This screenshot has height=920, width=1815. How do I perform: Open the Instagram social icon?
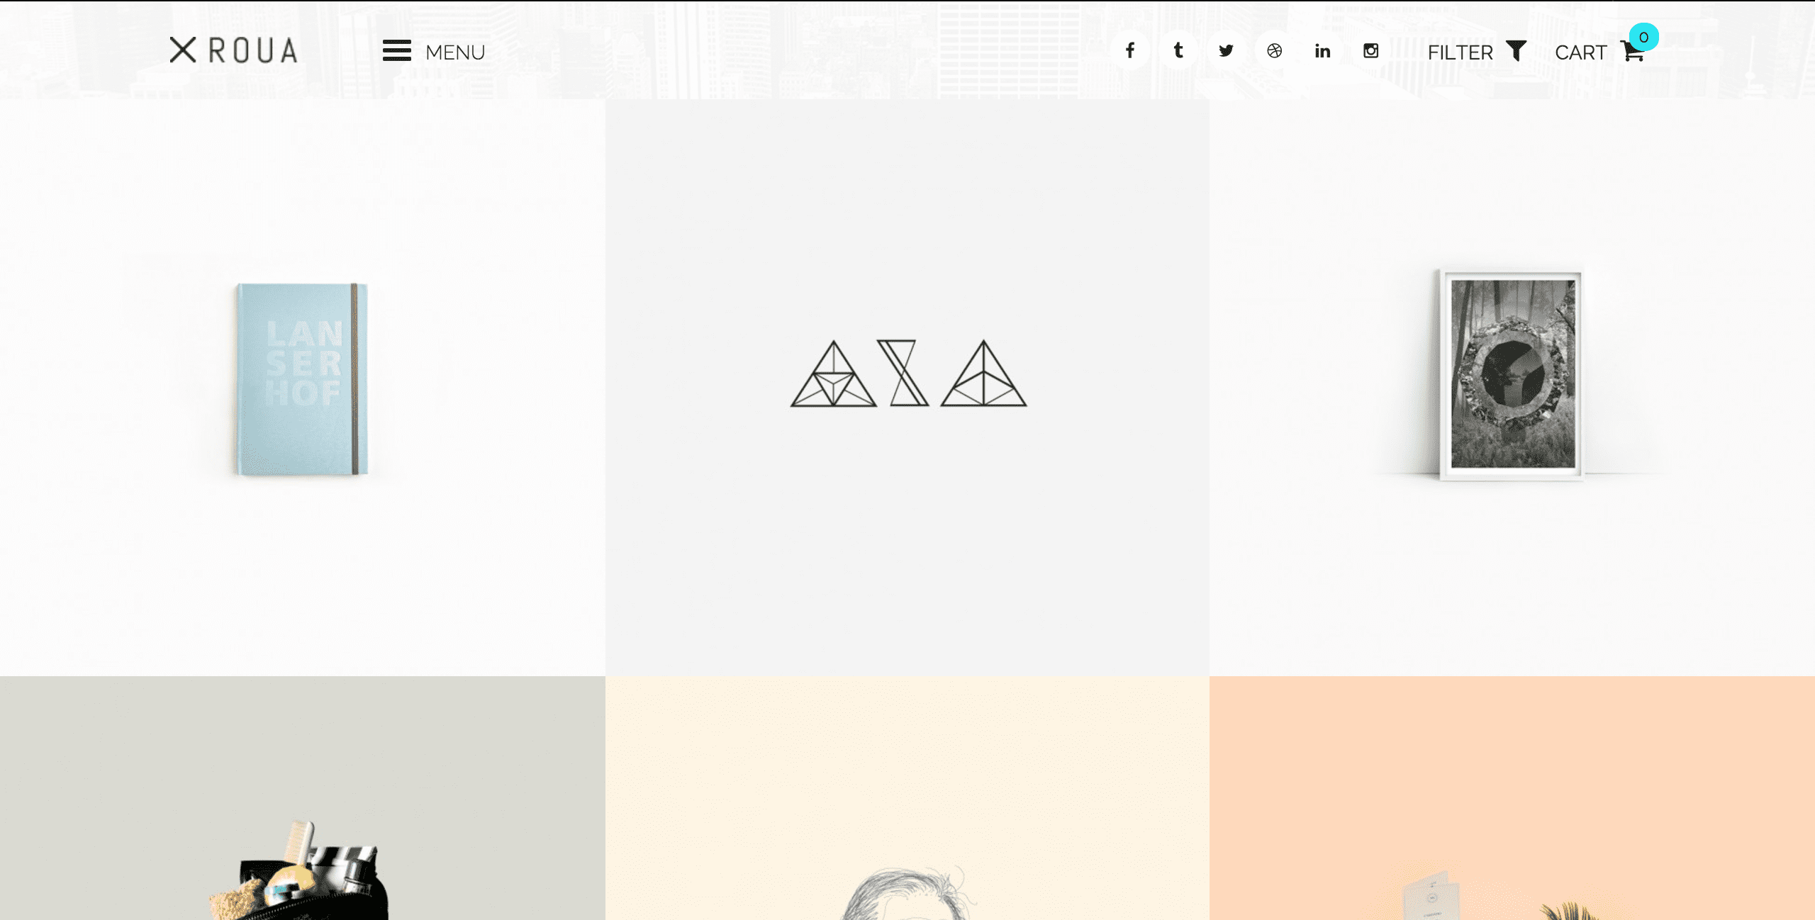1369,50
